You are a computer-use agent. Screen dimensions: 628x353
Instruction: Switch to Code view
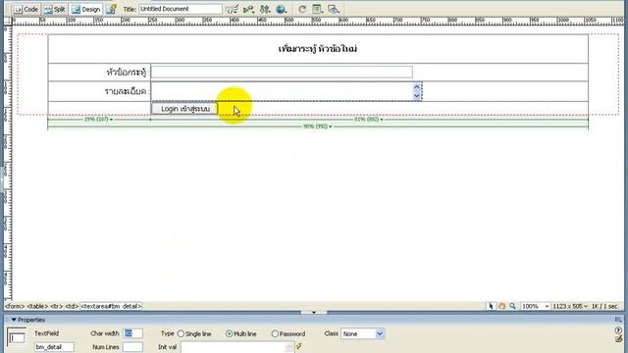point(26,9)
